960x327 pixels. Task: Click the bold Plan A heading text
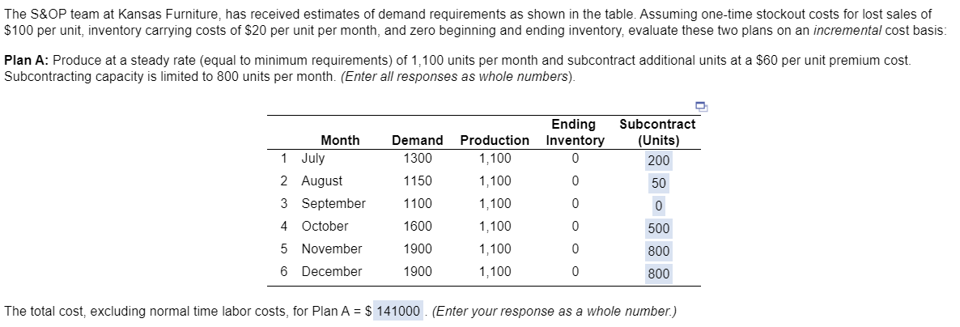[27, 61]
